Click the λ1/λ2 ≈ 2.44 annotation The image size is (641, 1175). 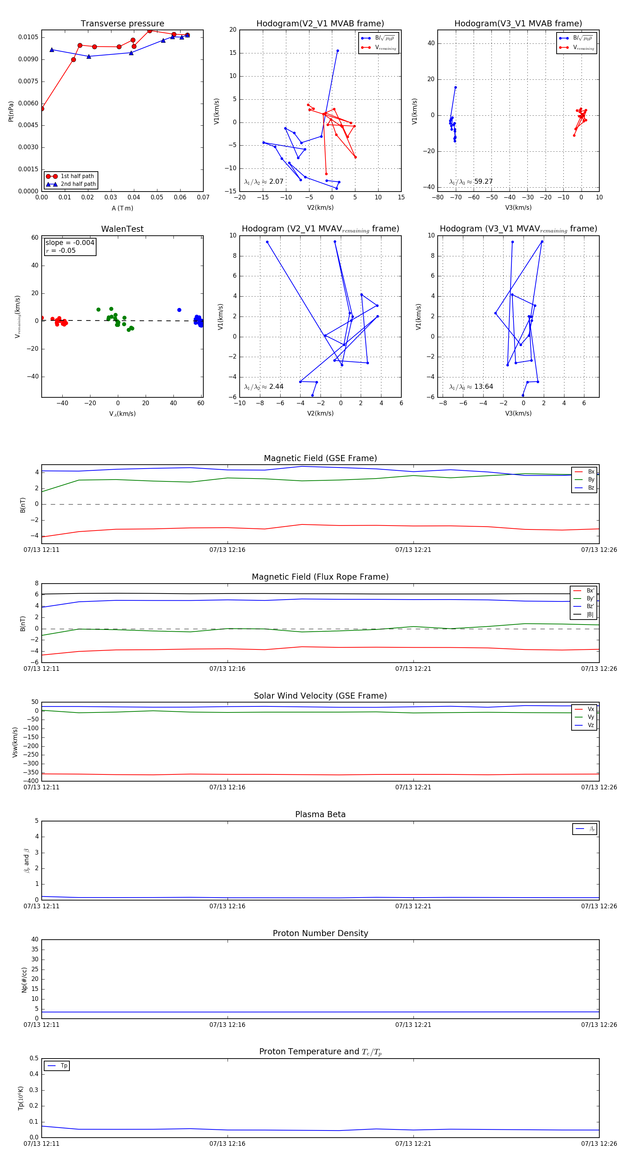point(264,387)
